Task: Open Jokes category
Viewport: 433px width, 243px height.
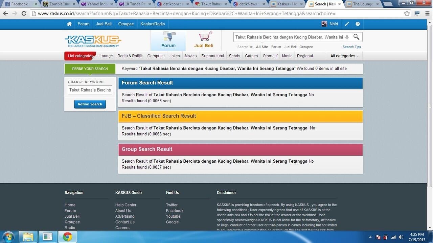Action: point(175,56)
